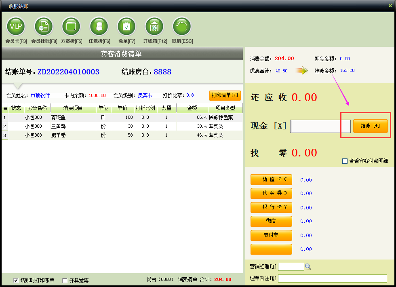Click the member name 中顶软件
Image resolution: width=396 pixels, height=287 pixels.
point(40,95)
